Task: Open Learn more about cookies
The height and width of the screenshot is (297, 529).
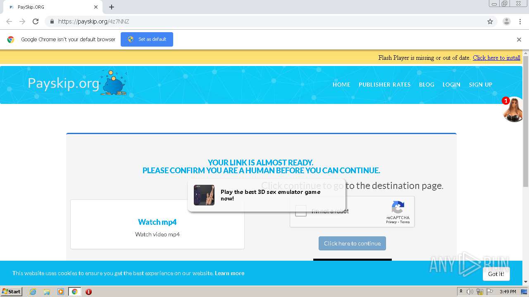Action: point(229,273)
